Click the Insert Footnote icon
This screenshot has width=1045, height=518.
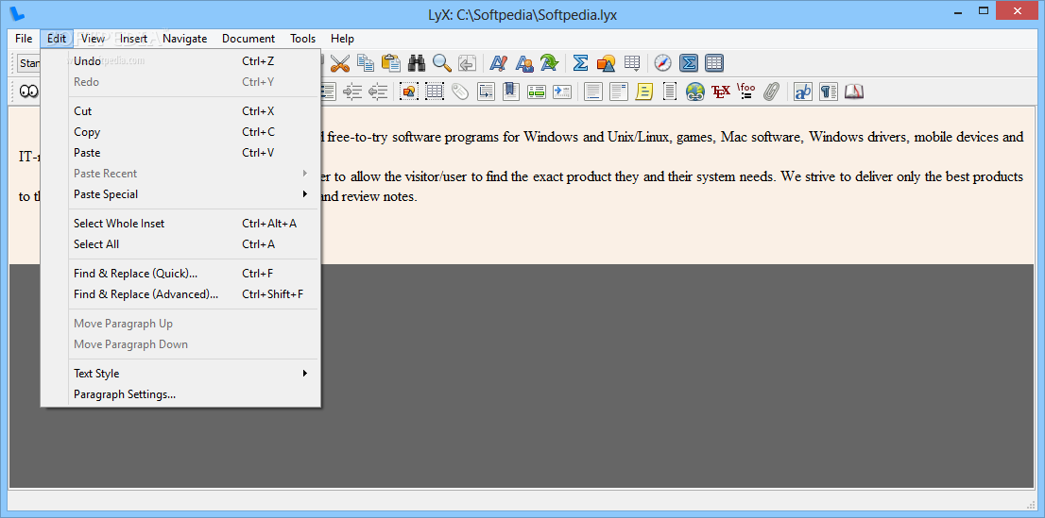[x=593, y=92]
